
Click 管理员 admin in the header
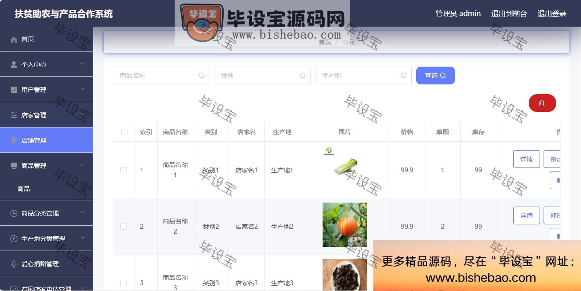458,13
